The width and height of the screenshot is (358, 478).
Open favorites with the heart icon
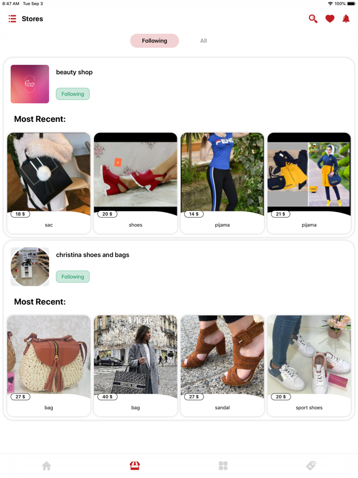coord(330,19)
